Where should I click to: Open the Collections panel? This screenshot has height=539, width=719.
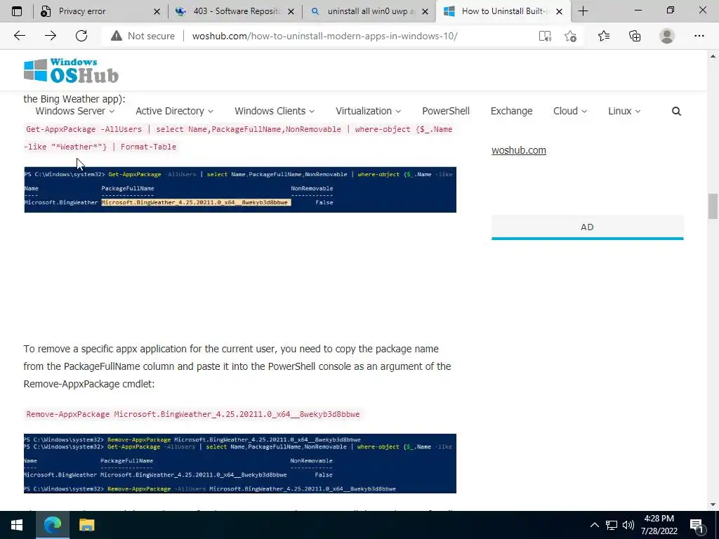(635, 36)
